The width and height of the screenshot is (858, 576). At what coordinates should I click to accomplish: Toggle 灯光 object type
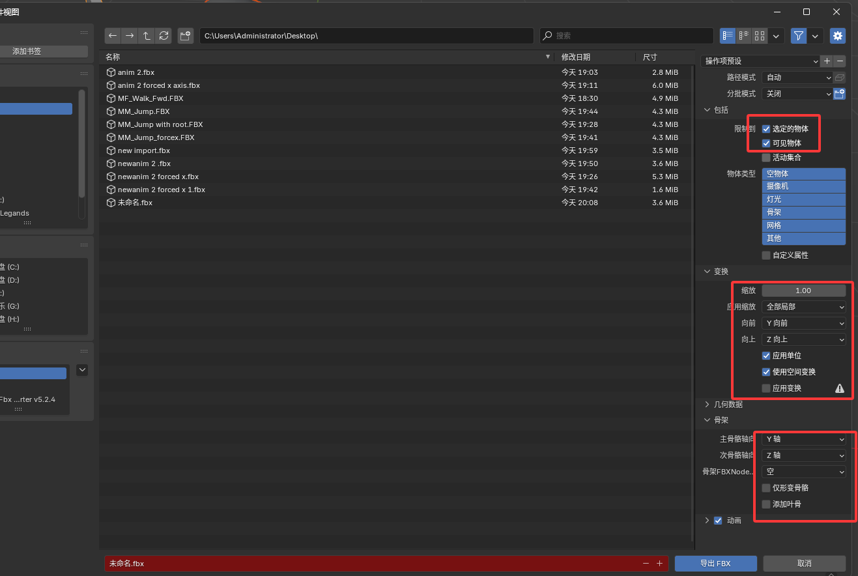(804, 199)
